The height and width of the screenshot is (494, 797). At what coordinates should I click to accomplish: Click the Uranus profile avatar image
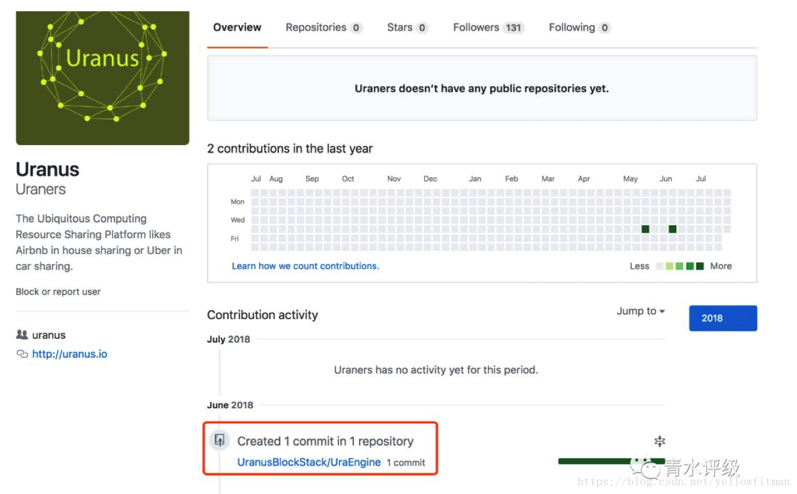click(x=103, y=78)
